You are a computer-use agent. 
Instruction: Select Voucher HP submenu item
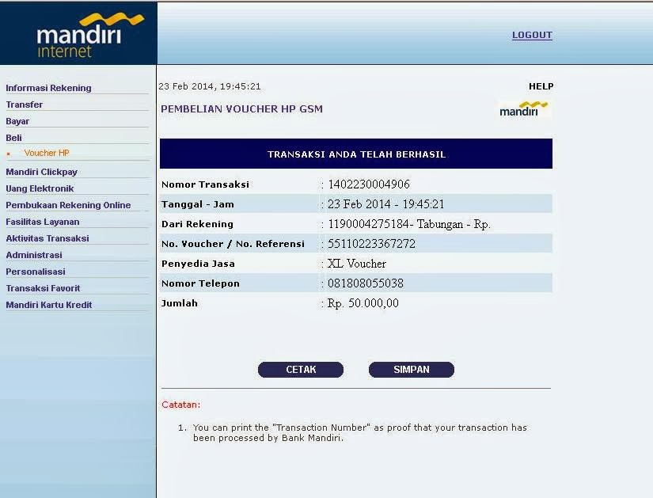47,153
